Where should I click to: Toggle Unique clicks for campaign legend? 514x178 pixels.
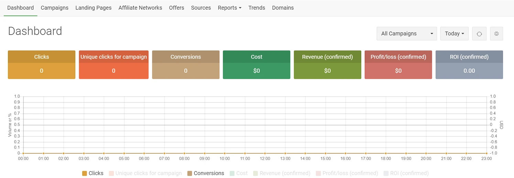pyautogui.click(x=145, y=173)
